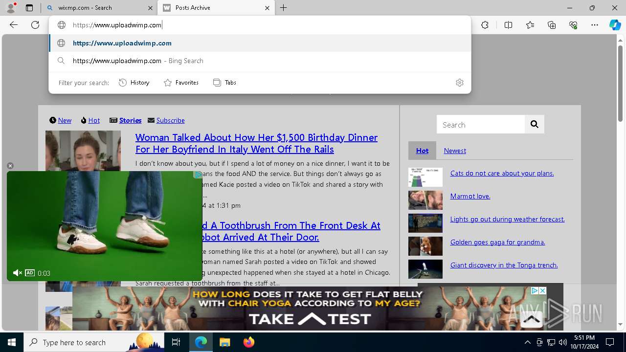Filter search by History

tap(134, 83)
